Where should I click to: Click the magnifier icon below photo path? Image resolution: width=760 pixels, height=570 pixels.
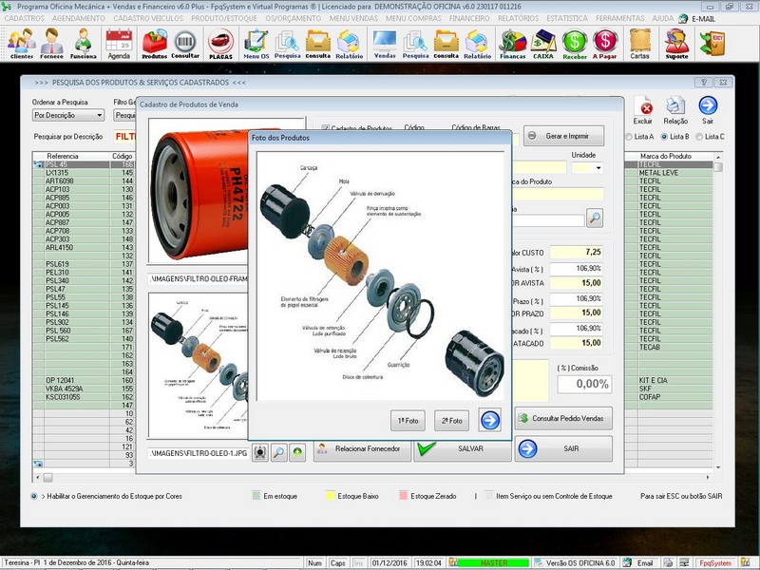pyautogui.click(x=278, y=453)
